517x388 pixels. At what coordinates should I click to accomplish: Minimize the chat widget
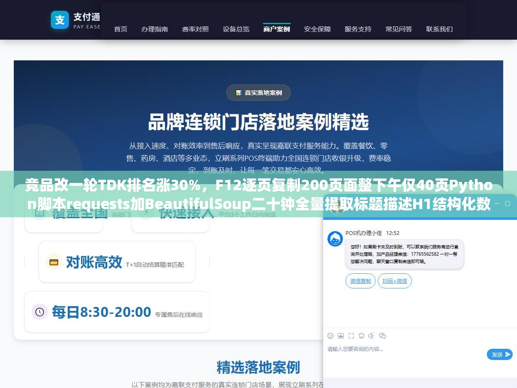click(497, 203)
